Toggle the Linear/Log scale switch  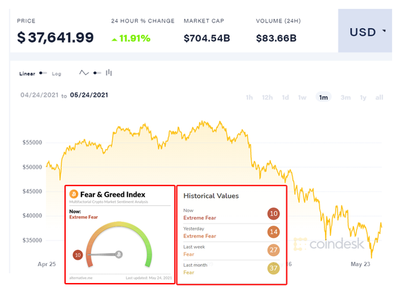(x=43, y=73)
